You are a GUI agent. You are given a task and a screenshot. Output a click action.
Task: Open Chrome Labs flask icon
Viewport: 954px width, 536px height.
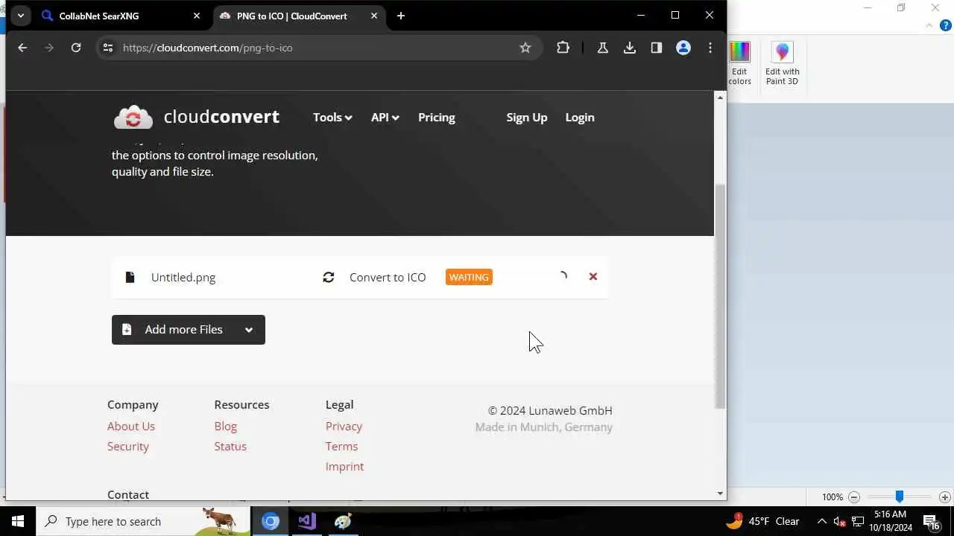(x=603, y=48)
